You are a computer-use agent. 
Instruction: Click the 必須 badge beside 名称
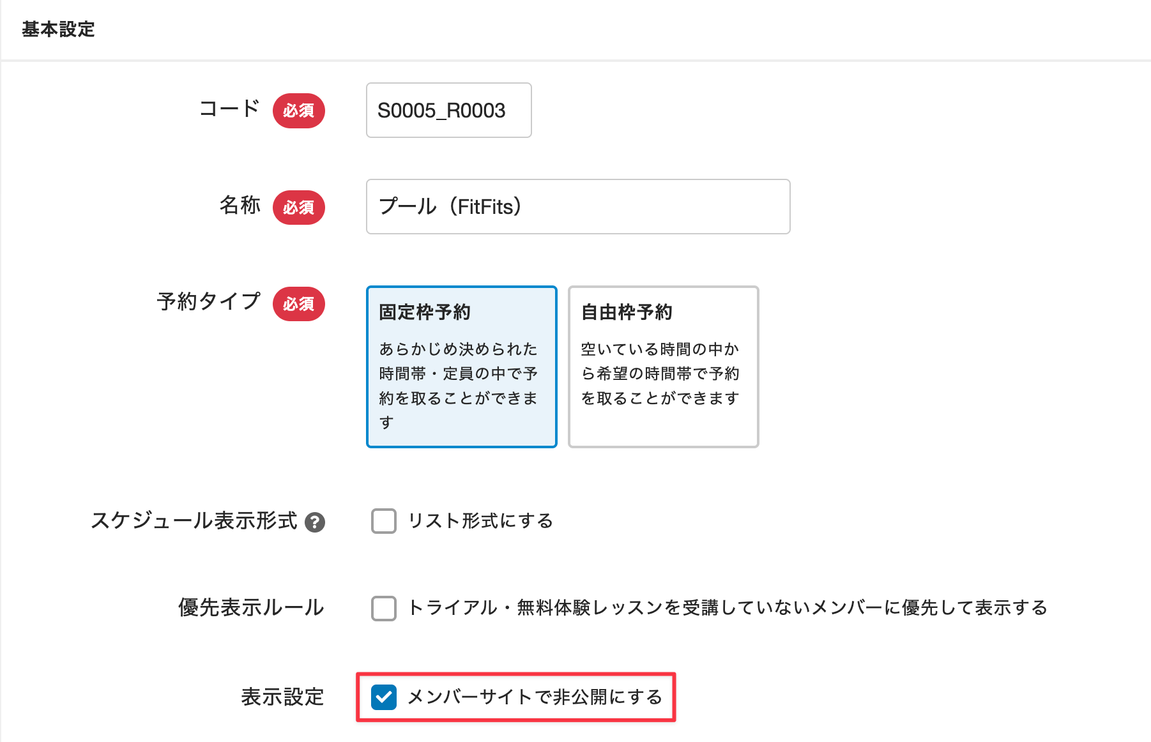click(x=298, y=207)
